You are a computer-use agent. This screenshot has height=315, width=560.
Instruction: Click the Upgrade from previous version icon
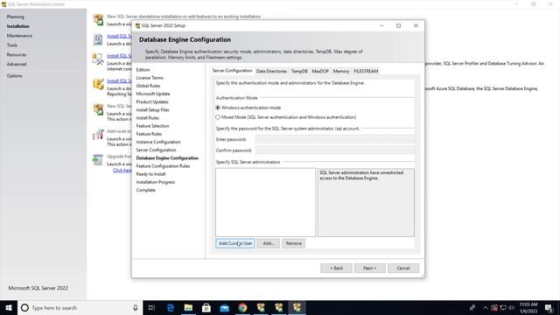pyautogui.click(x=98, y=159)
